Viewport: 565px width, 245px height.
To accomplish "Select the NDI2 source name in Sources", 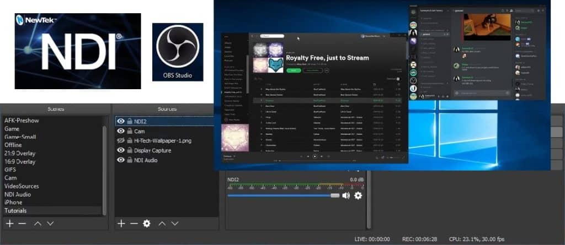I will pos(140,121).
